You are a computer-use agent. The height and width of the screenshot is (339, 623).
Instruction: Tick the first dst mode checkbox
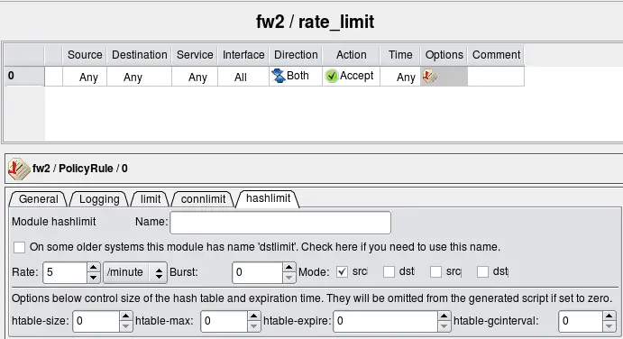pyautogui.click(x=389, y=272)
